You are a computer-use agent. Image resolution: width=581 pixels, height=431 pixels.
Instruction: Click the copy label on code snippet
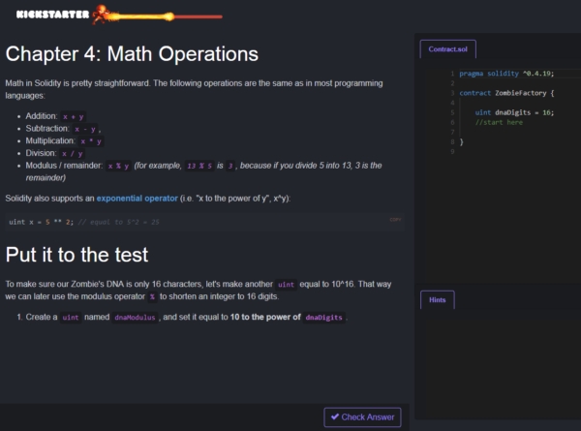[x=394, y=220]
